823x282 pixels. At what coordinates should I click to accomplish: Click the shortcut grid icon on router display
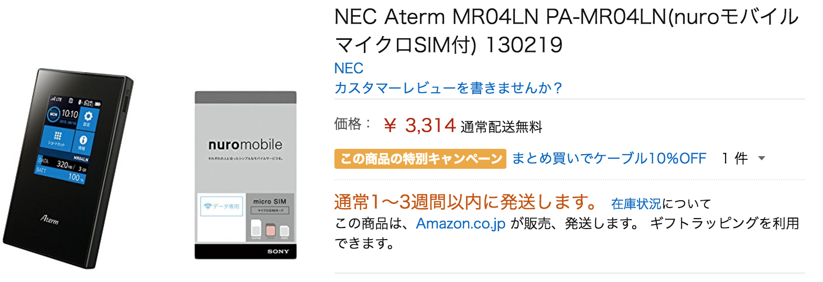click(x=58, y=135)
